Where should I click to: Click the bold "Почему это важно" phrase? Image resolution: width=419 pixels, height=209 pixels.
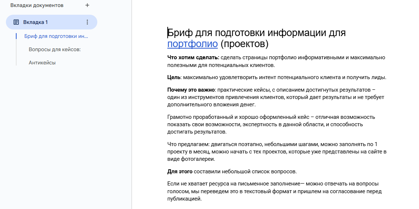coord(191,90)
